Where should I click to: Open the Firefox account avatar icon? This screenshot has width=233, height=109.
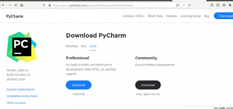(224, 5)
